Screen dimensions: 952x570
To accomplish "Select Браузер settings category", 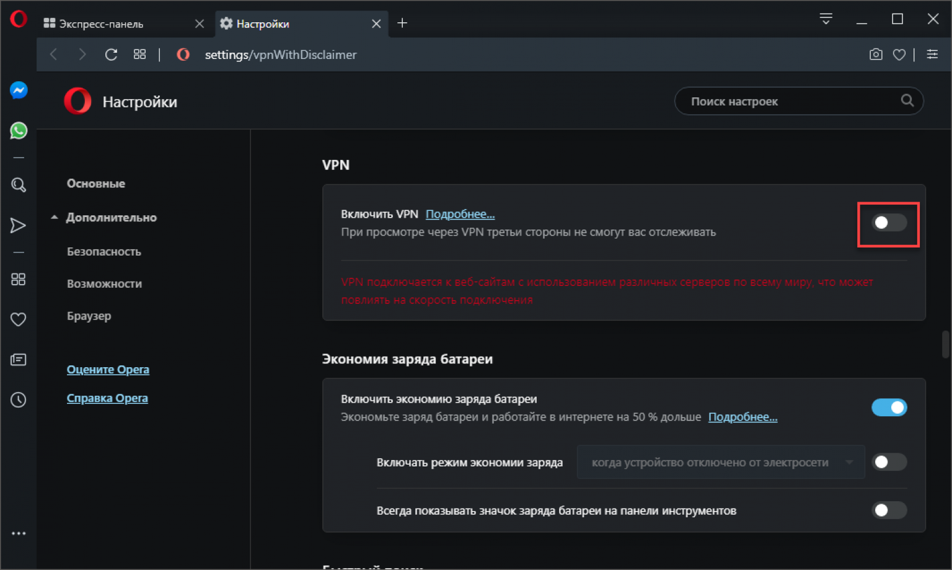I will click(89, 316).
